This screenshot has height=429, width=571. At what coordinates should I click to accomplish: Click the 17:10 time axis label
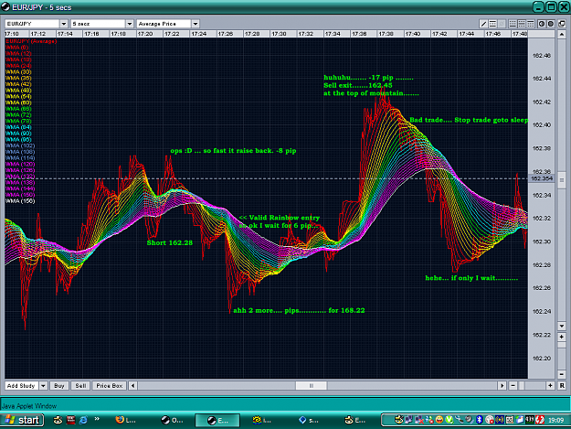click(12, 34)
